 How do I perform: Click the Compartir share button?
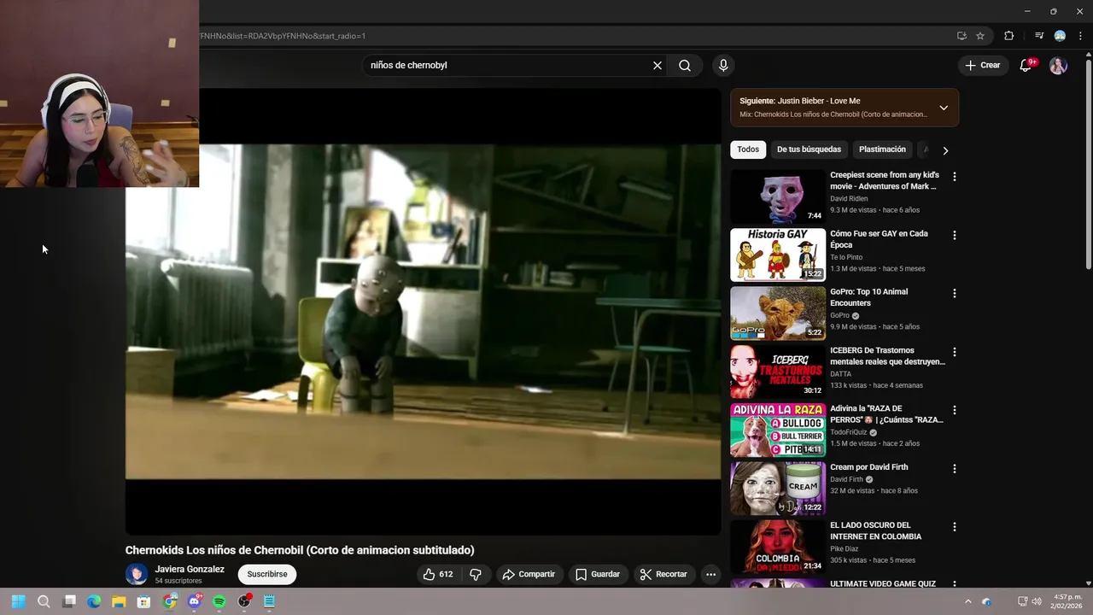pos(529,574)
